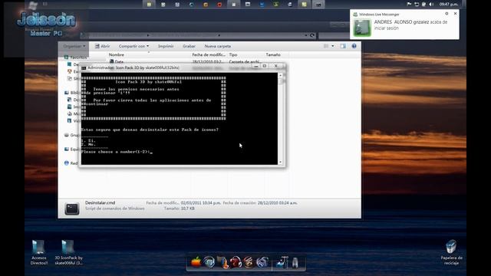Open the Accesos Directos desktop icon

pos(39,252)
